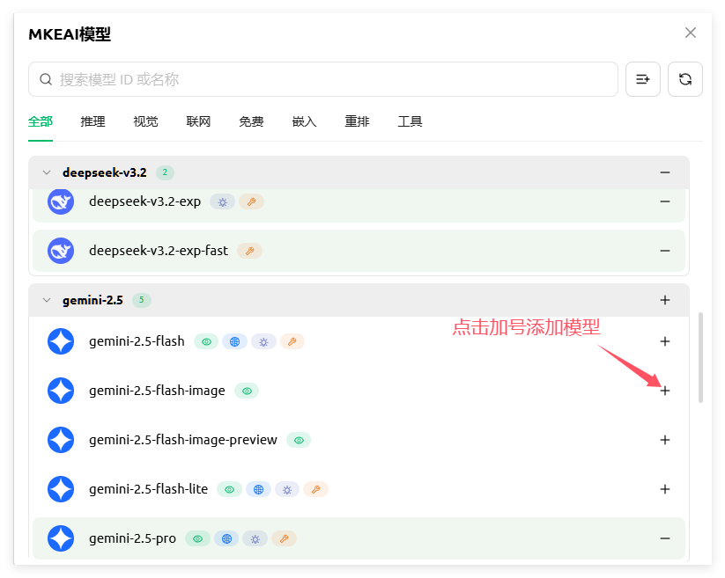This screenshot has width=725, height=578.
Task: Click the deepseek-v3.2-exp whale logo
Action: pos(61,201)
